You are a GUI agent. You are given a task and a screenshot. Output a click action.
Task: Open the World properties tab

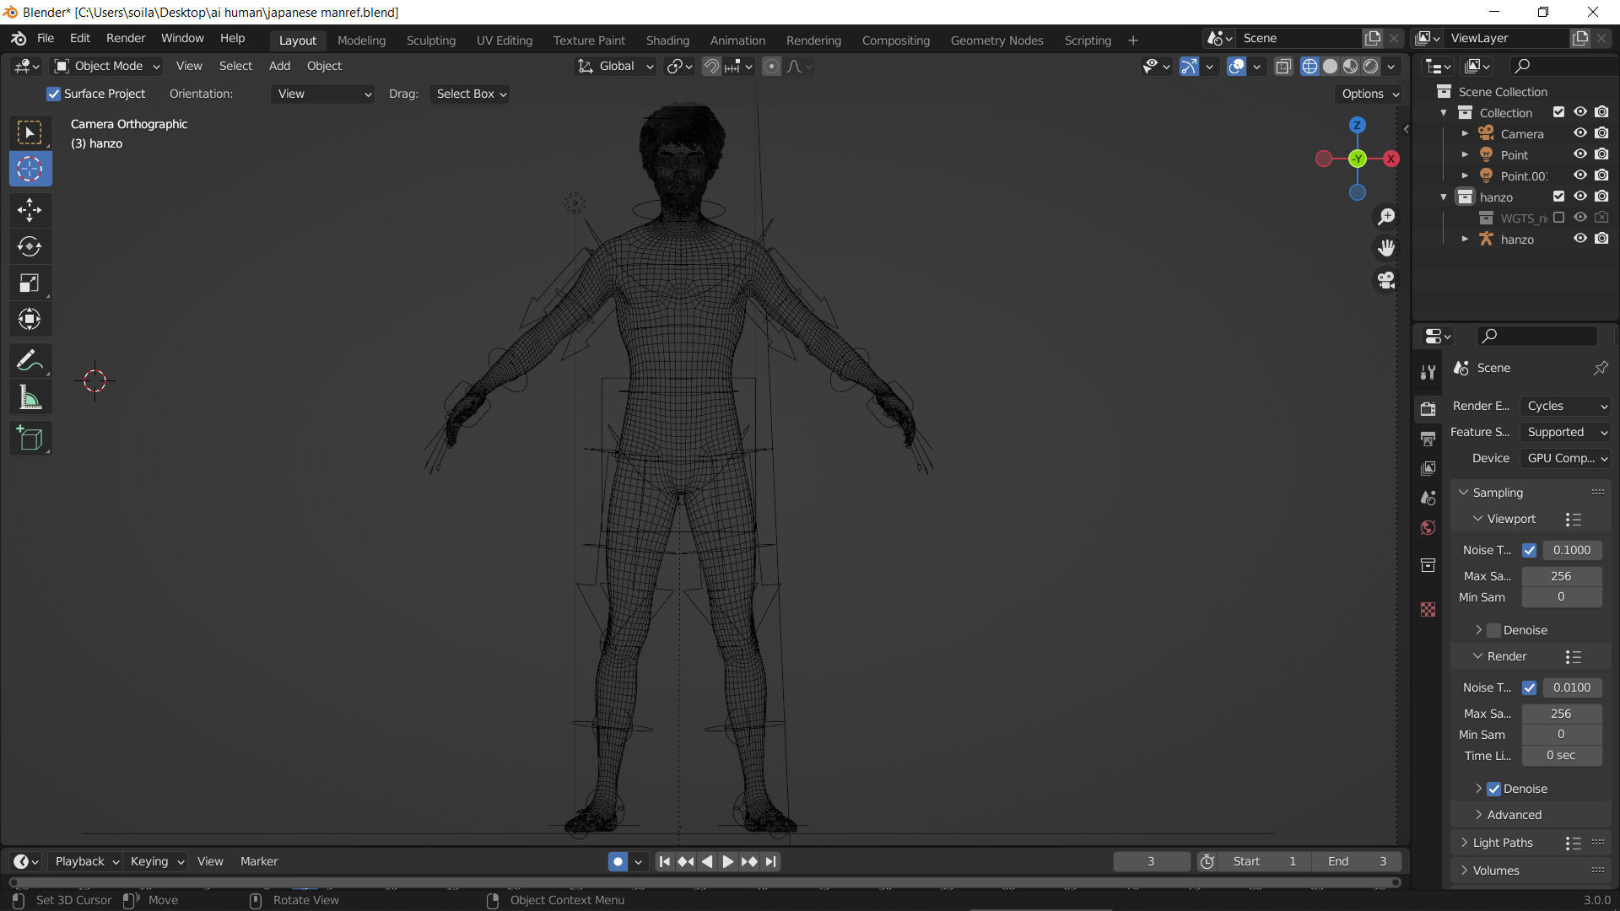(1428, 528)
